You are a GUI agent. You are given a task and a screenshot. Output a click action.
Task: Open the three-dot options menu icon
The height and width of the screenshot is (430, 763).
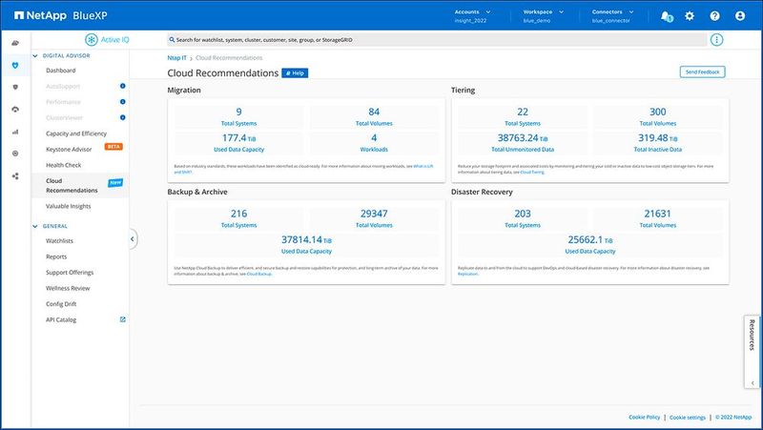click(x=716, y=40)
